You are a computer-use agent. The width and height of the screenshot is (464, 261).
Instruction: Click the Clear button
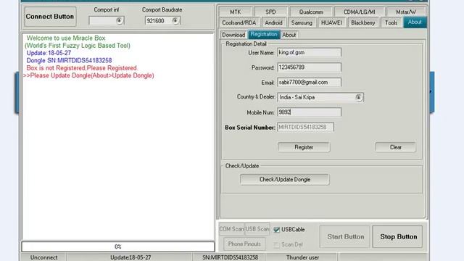coord(395,147)
